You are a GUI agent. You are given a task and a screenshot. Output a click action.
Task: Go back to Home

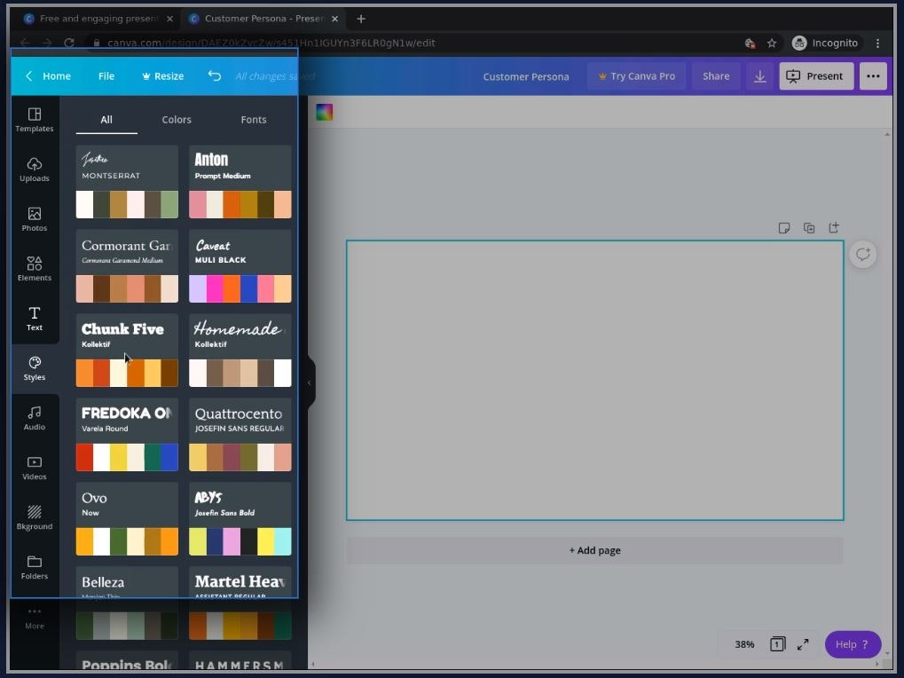[x=49, y=76]
